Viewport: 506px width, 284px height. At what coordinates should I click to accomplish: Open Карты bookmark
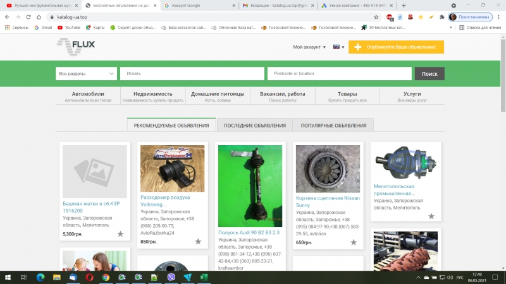click(x=96, y=28)
